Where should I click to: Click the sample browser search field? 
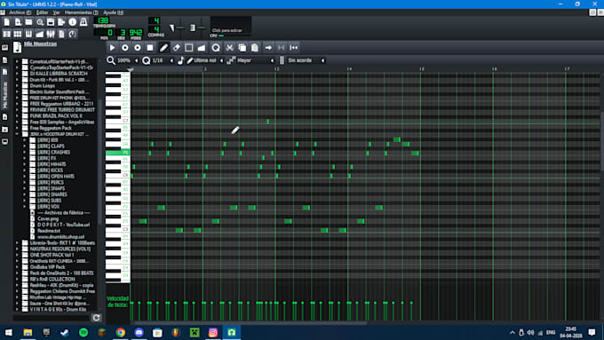click(52, 318)
